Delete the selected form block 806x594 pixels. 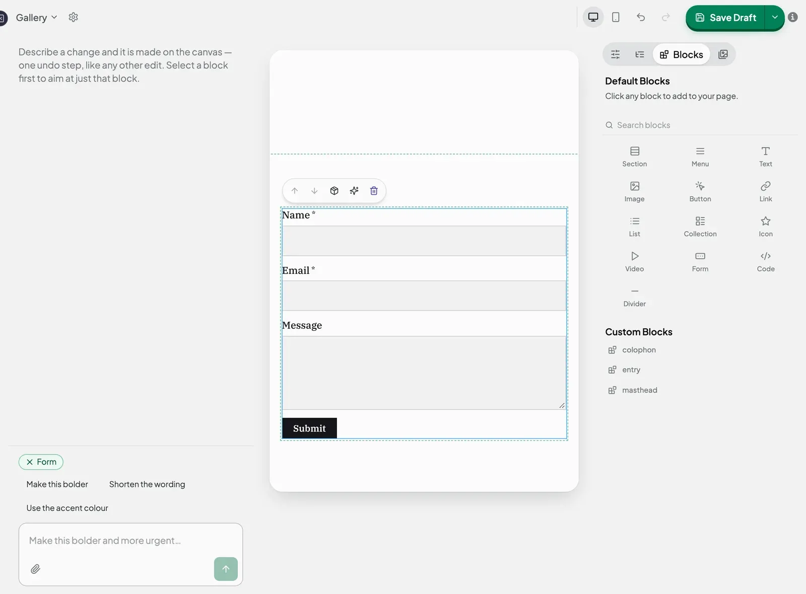[x=374, y=191]
